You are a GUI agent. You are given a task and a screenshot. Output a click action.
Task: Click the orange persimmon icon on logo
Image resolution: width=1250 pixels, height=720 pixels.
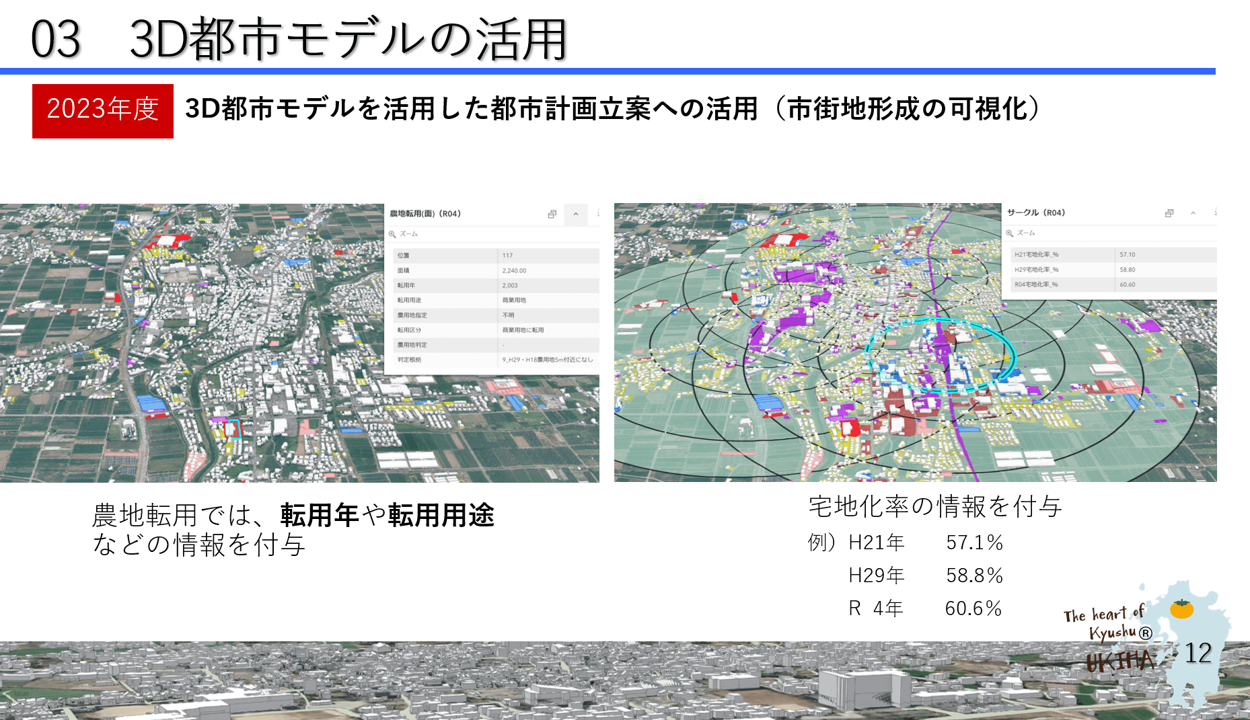point(1181,608)
